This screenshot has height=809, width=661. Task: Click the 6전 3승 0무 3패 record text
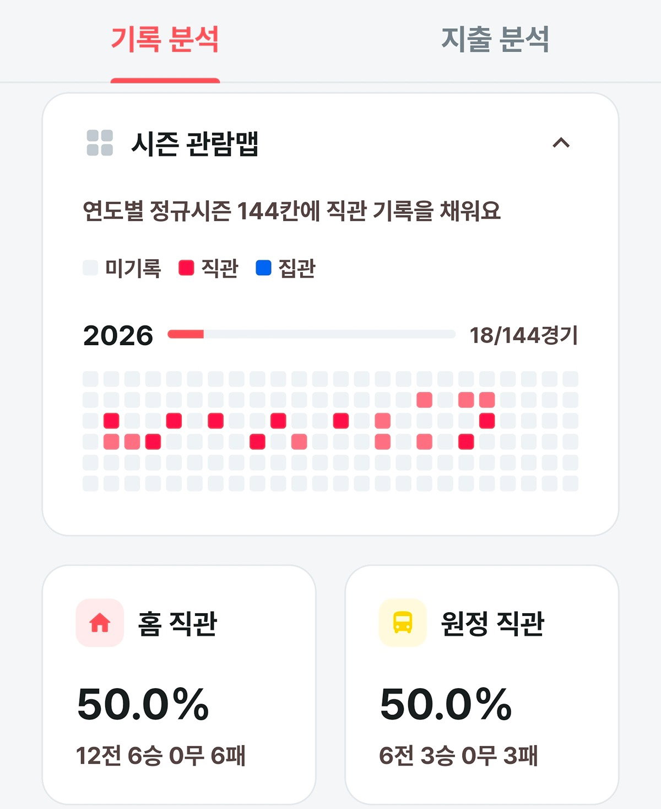click(458, 756)
